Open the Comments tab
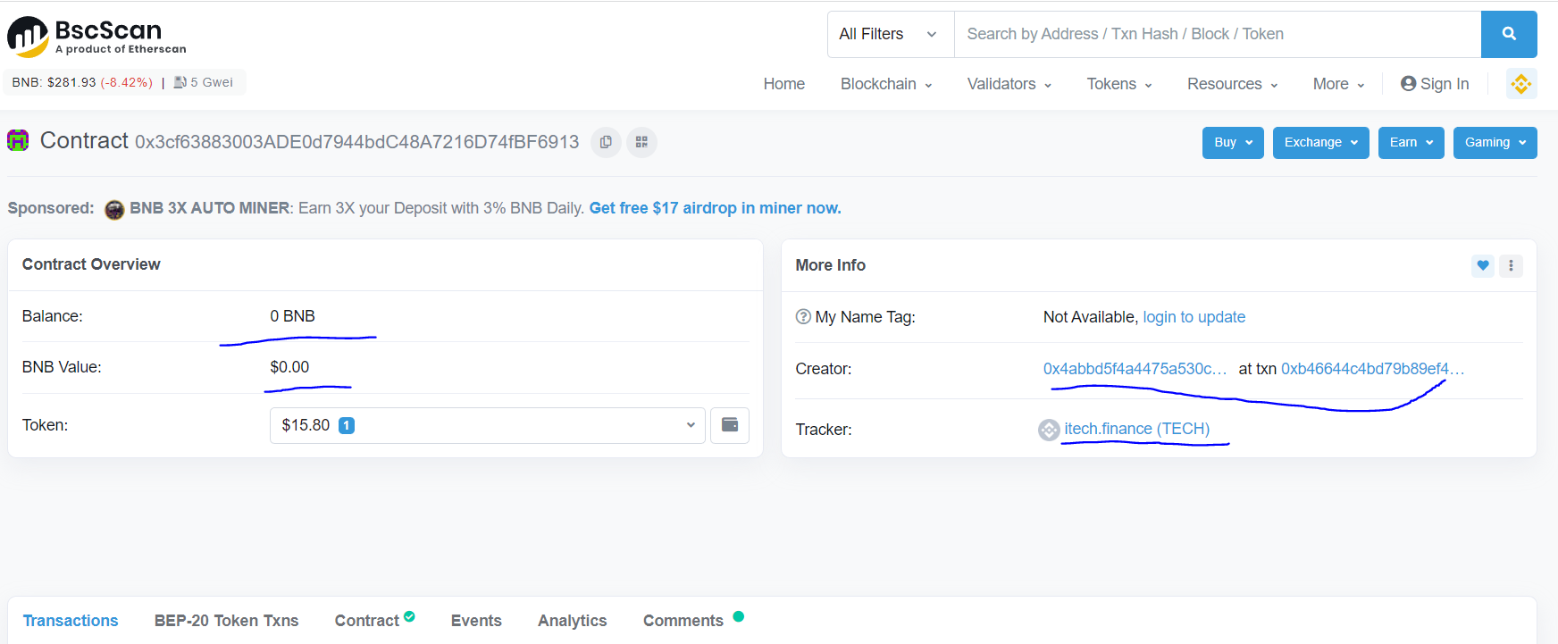Viewport: 1558px width, 644px height. coord(683,621)
